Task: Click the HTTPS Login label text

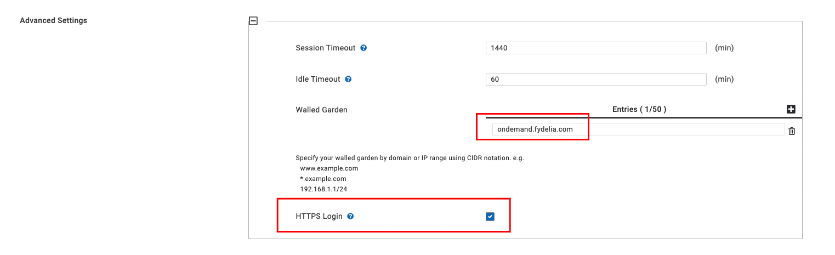Action: coord(319,217)
